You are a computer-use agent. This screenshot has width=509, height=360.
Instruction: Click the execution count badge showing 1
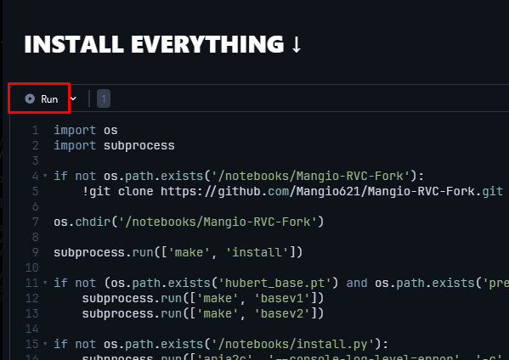[x=104, y=98]
